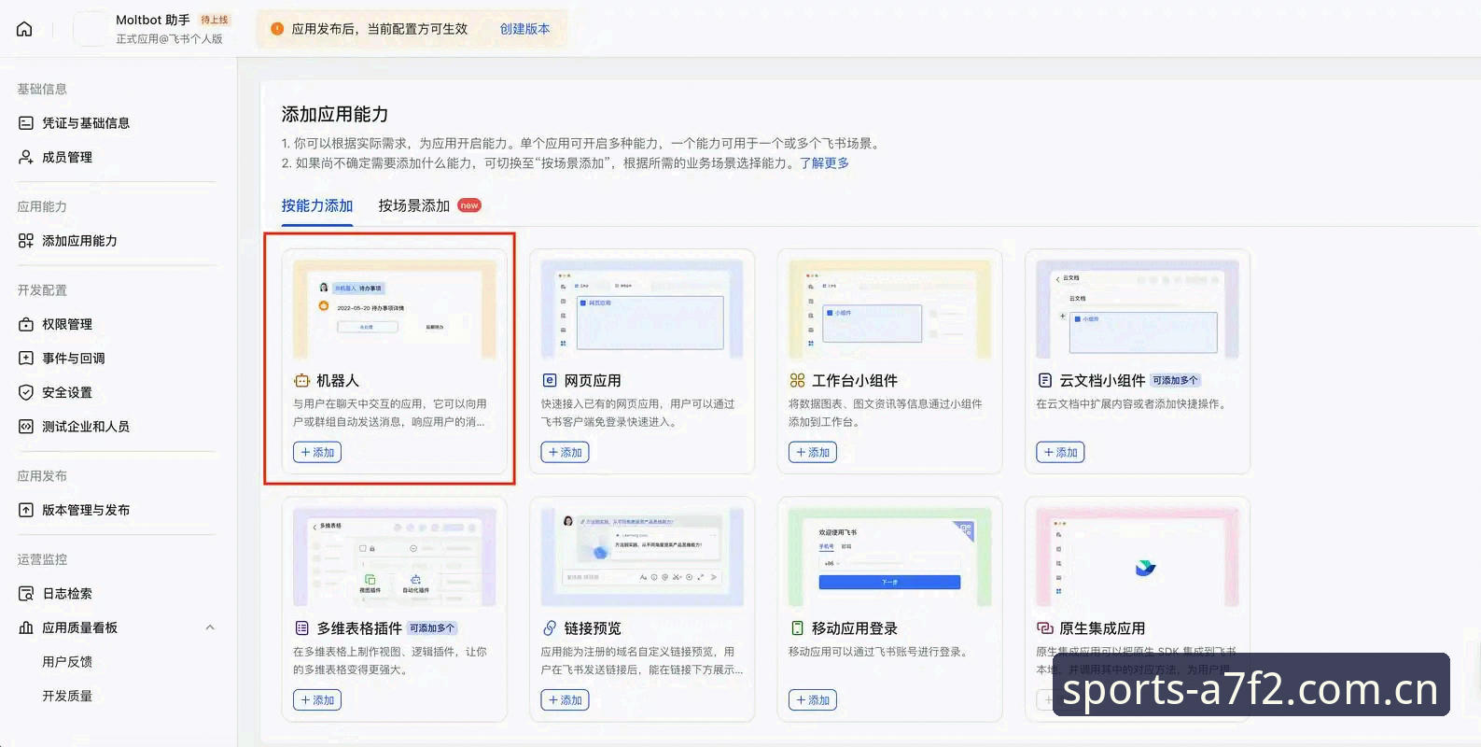Viewport: 1481px width, 747px height.
Task: Click the 待上线 status tag
Action: point(215,20)
